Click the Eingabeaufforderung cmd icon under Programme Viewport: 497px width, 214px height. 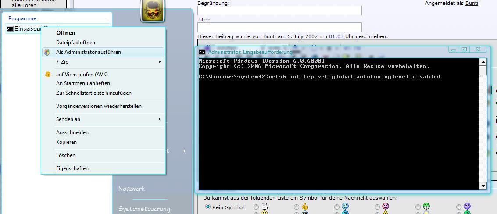click(10, 29)
